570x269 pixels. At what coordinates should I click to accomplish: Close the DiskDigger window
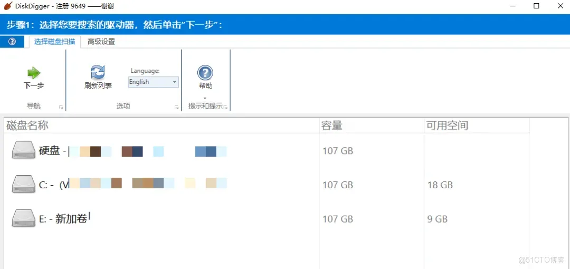click(560, 6)
